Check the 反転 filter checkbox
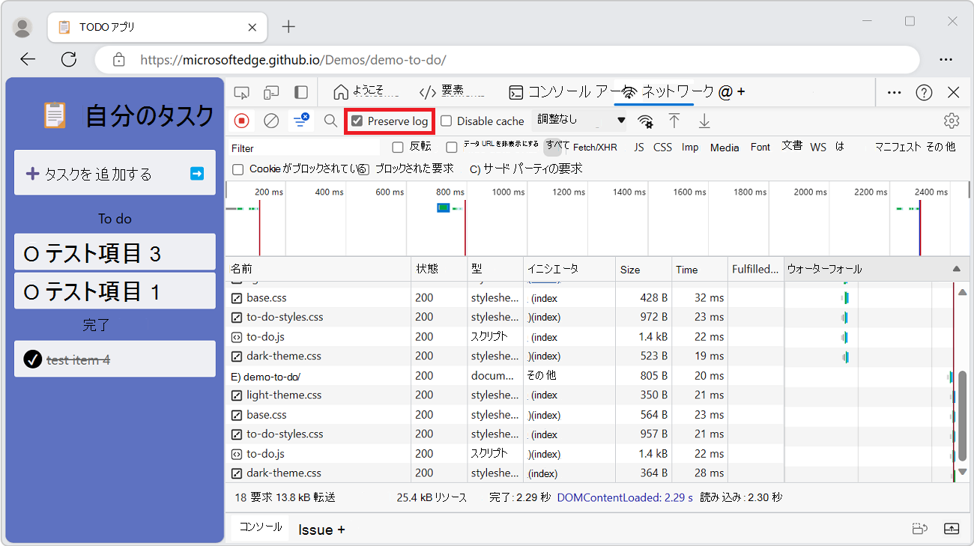The width and height of the screenshot is (974, 546). pos(397,147)
